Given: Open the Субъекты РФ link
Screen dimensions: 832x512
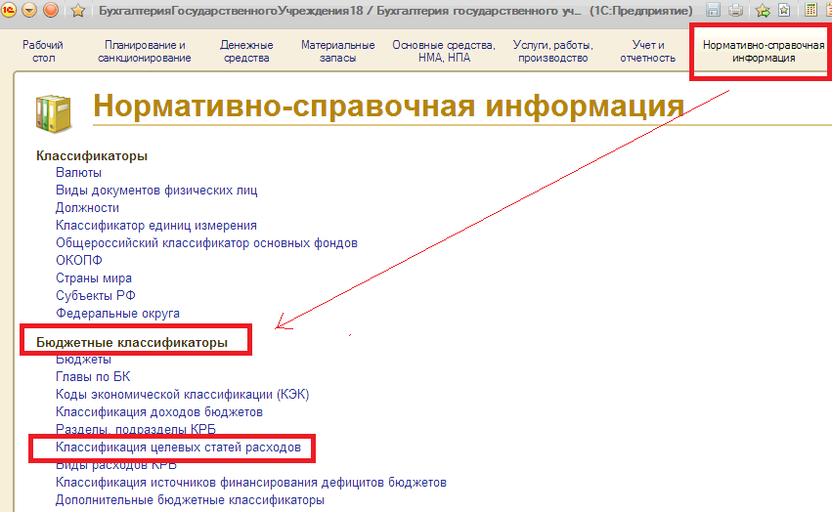Looking at the screenshot, I should (x=96, y=295).
